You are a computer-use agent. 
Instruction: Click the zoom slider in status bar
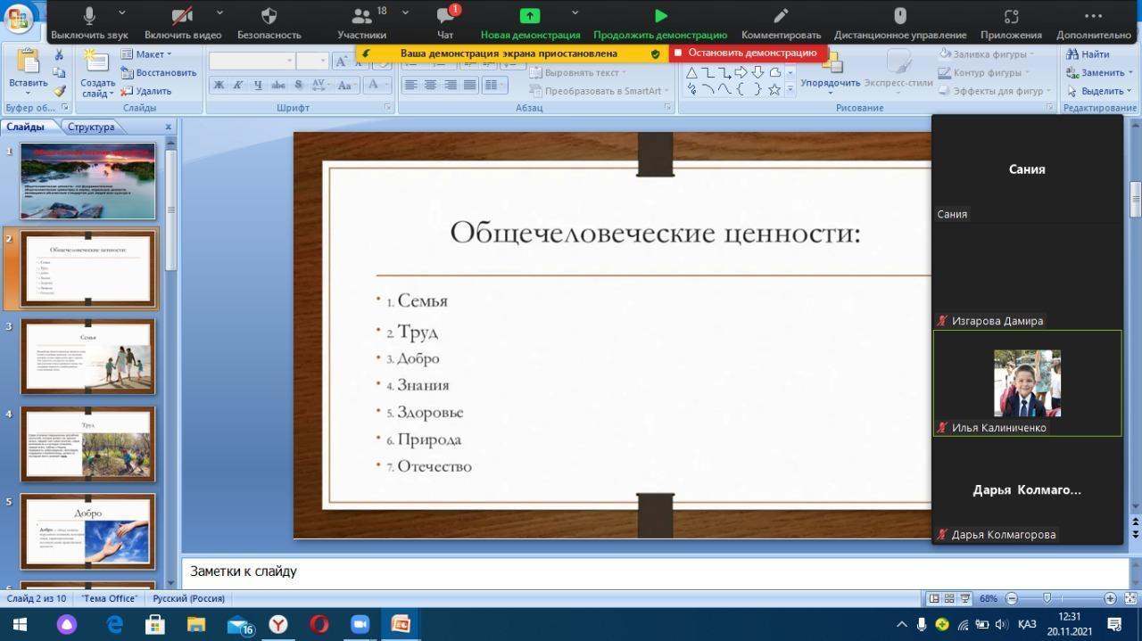pyautogui.click(x=1047, y=599)
